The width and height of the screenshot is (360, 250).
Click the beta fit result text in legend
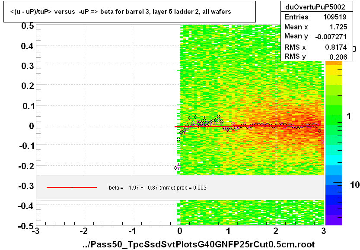[158, 188]
